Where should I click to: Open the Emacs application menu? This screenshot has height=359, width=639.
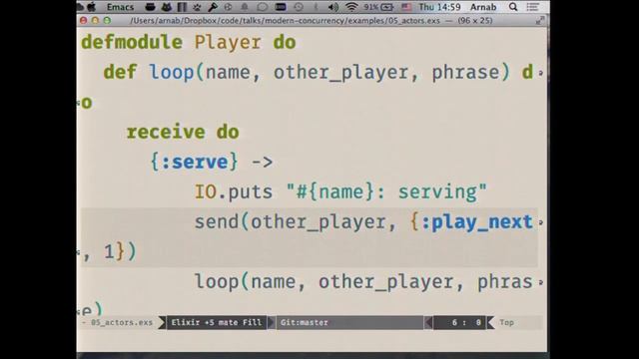tap(120, 7)
